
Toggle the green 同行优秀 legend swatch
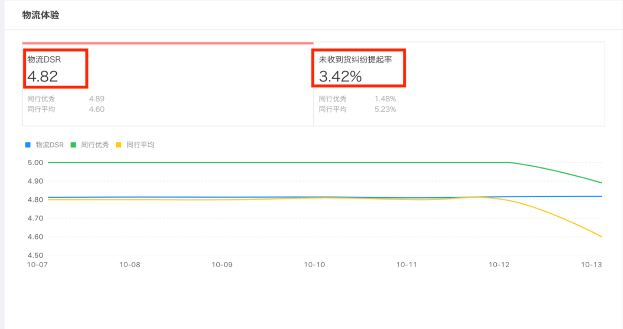(73, 145)
